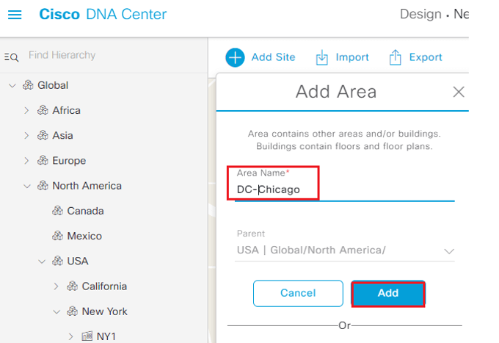The height and width of the screenshot is (343, 499).
Task: Collapse the USA tree node
Action: (x=42, y=261)
